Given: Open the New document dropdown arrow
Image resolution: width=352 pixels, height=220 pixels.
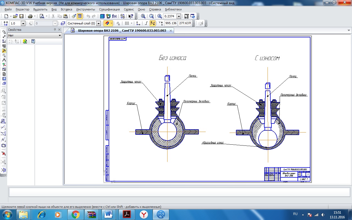Looking at the screenshot, I should click(x=11, y=16).
